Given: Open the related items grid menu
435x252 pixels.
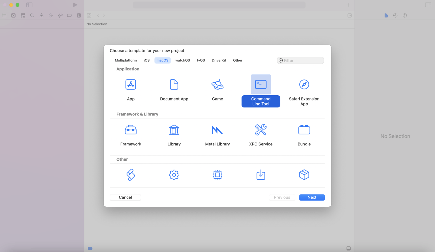Looking at the screenshot, I should click(89, 16).
